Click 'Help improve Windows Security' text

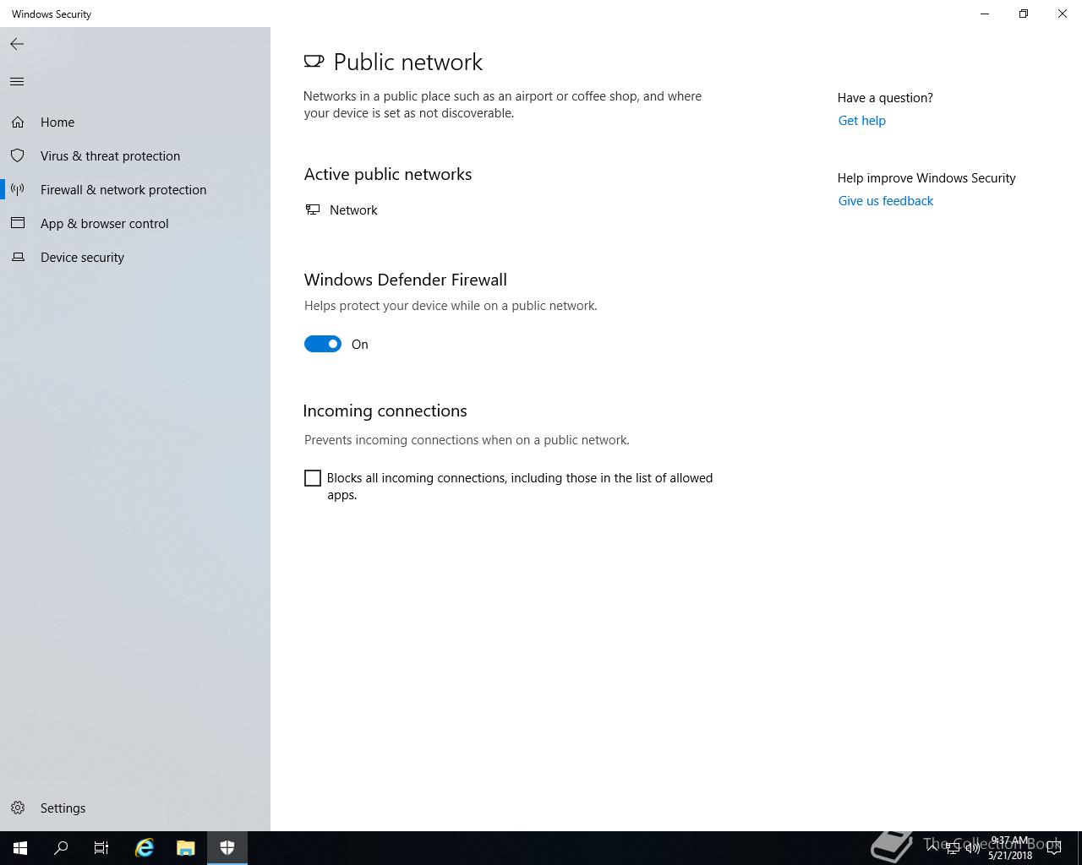tap(926, 178)
